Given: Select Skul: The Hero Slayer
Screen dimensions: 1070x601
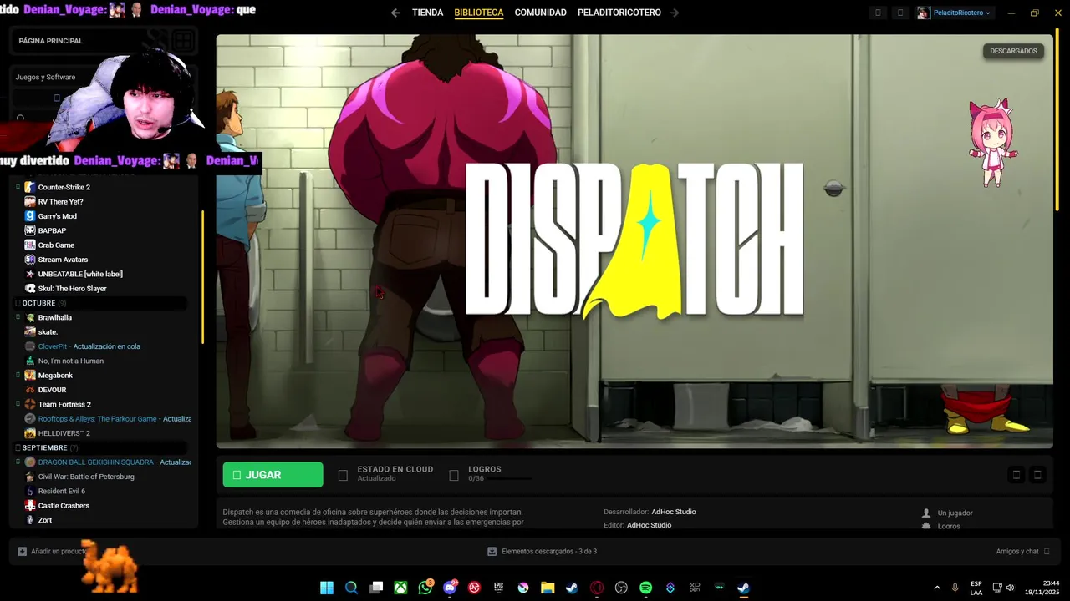Looking at the screenshot, I should (73, 289).
